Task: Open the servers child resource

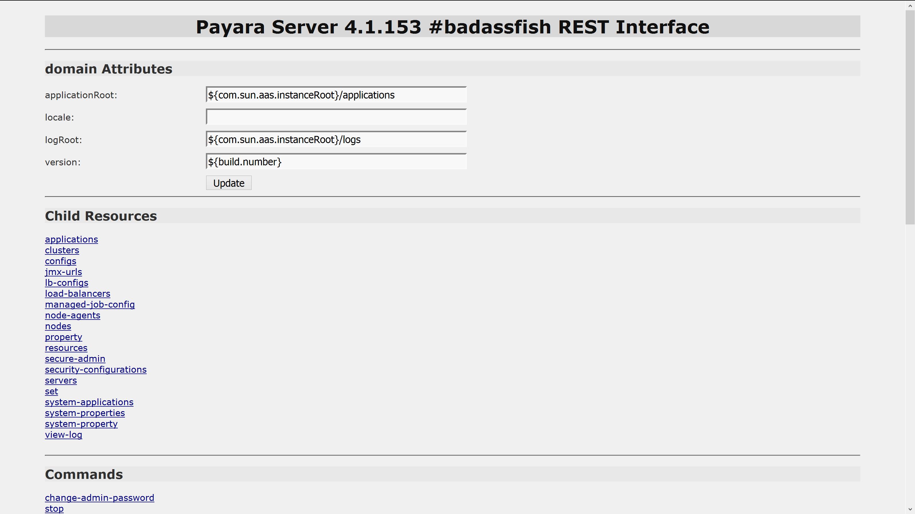Action: coord(61,381)
